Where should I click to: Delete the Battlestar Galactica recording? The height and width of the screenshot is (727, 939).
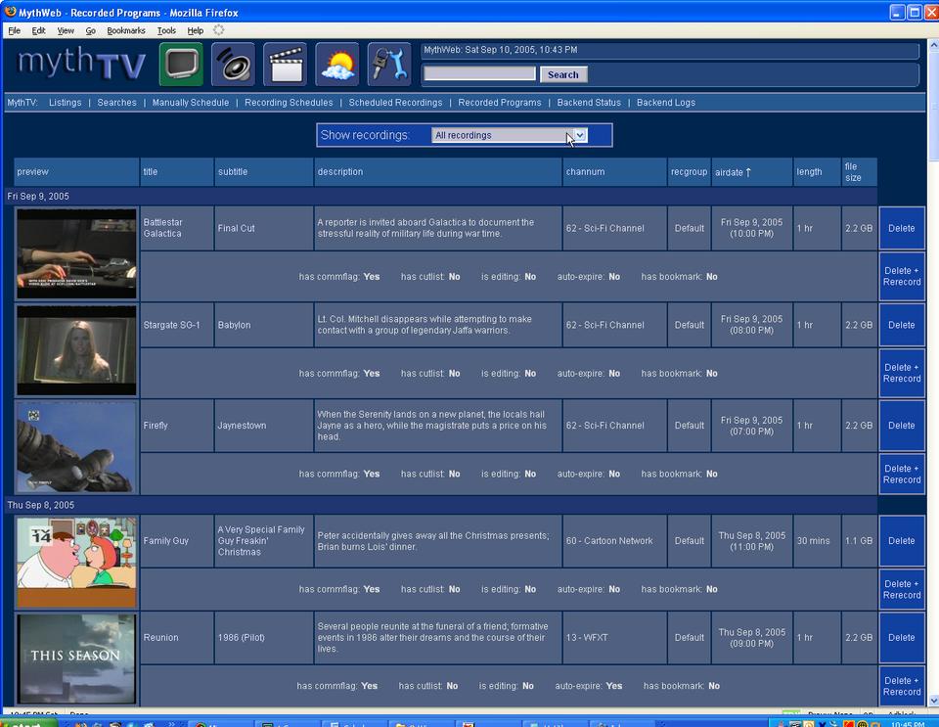tap(901, 228)
